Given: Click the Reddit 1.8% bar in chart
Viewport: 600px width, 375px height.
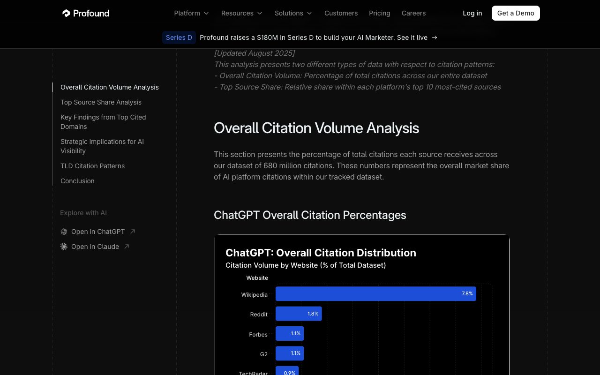Looking at the screenshot, I should pos(299,314).
